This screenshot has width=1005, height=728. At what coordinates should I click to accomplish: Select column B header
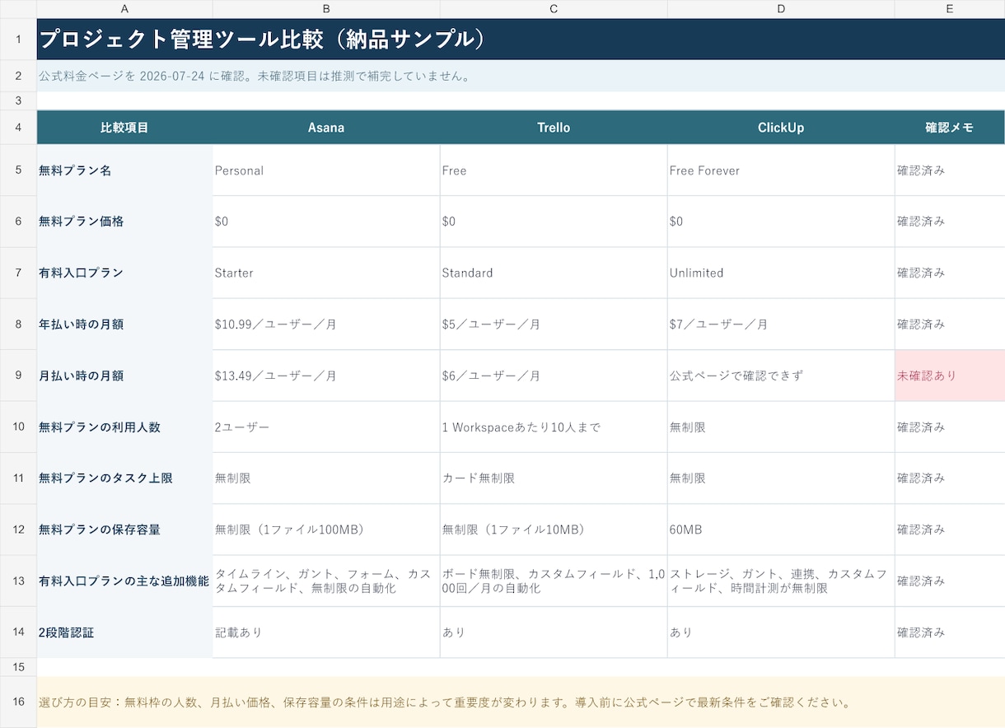[326, 9]
